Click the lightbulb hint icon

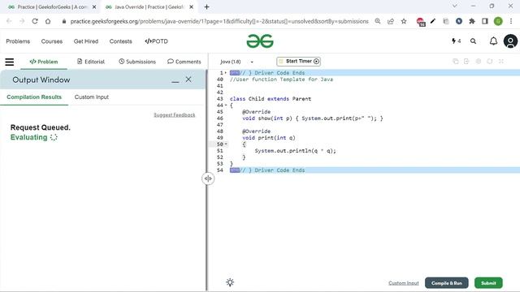230,282
